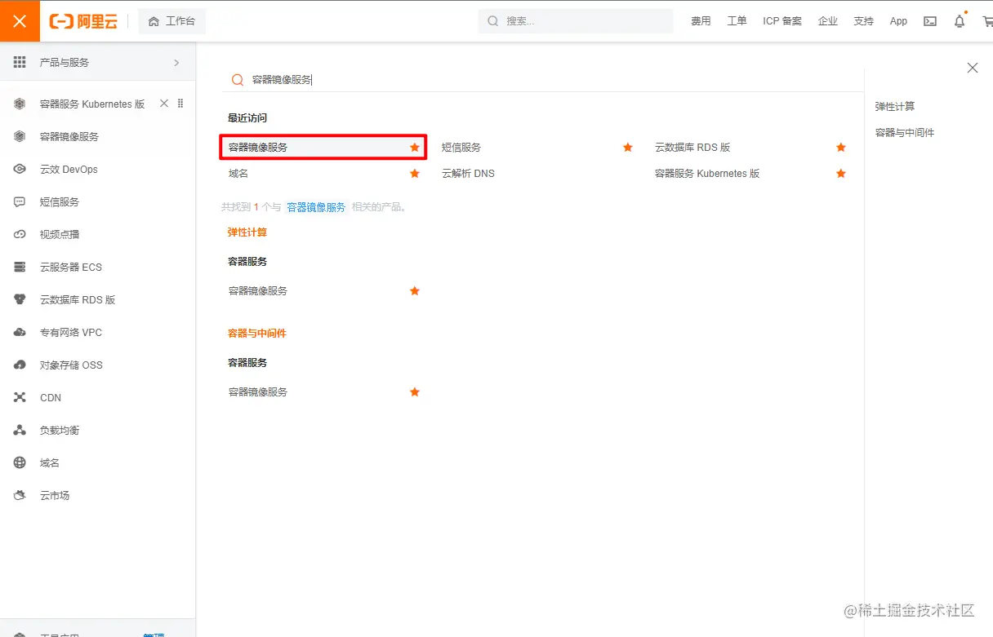Open recent 云解析 DNS
993x637 pixels.
[x=468, y=174]
